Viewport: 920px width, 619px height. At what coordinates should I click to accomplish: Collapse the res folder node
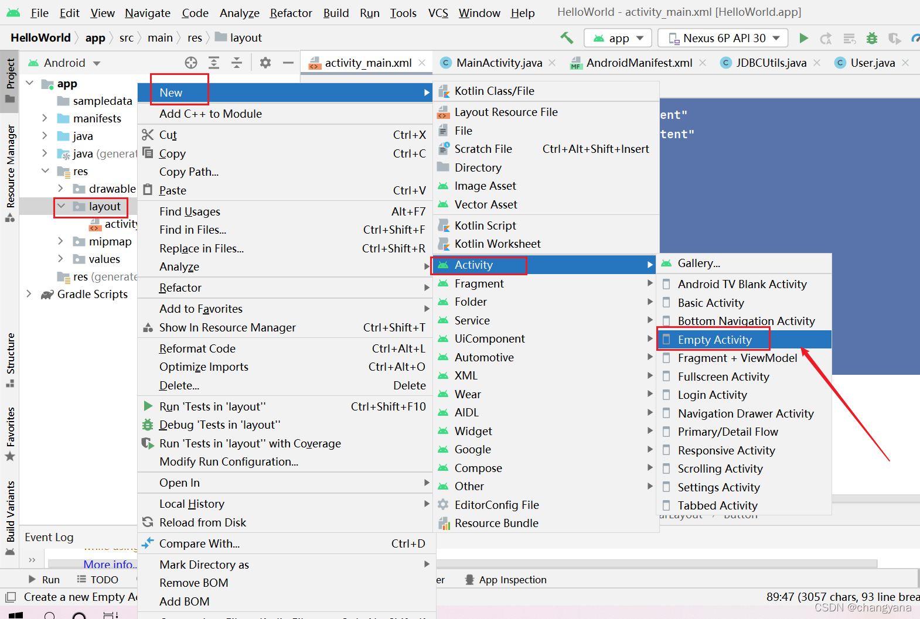(x=45, y=171)
